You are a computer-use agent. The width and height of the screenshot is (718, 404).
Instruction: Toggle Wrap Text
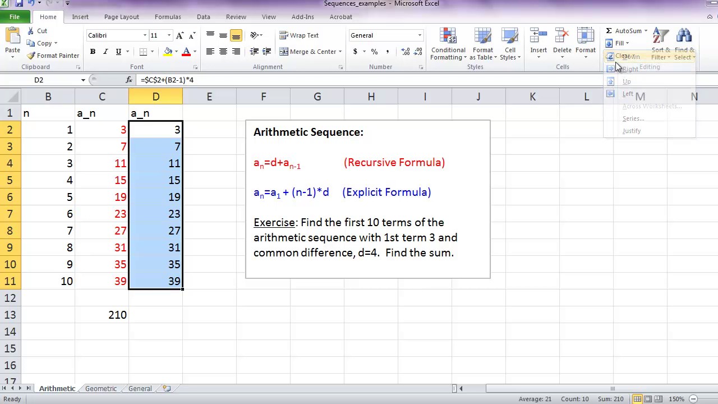click(x=299, y=35)
